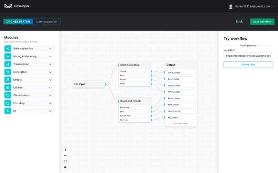
Task: Click the Vocals port row
Action: (135, 71)
